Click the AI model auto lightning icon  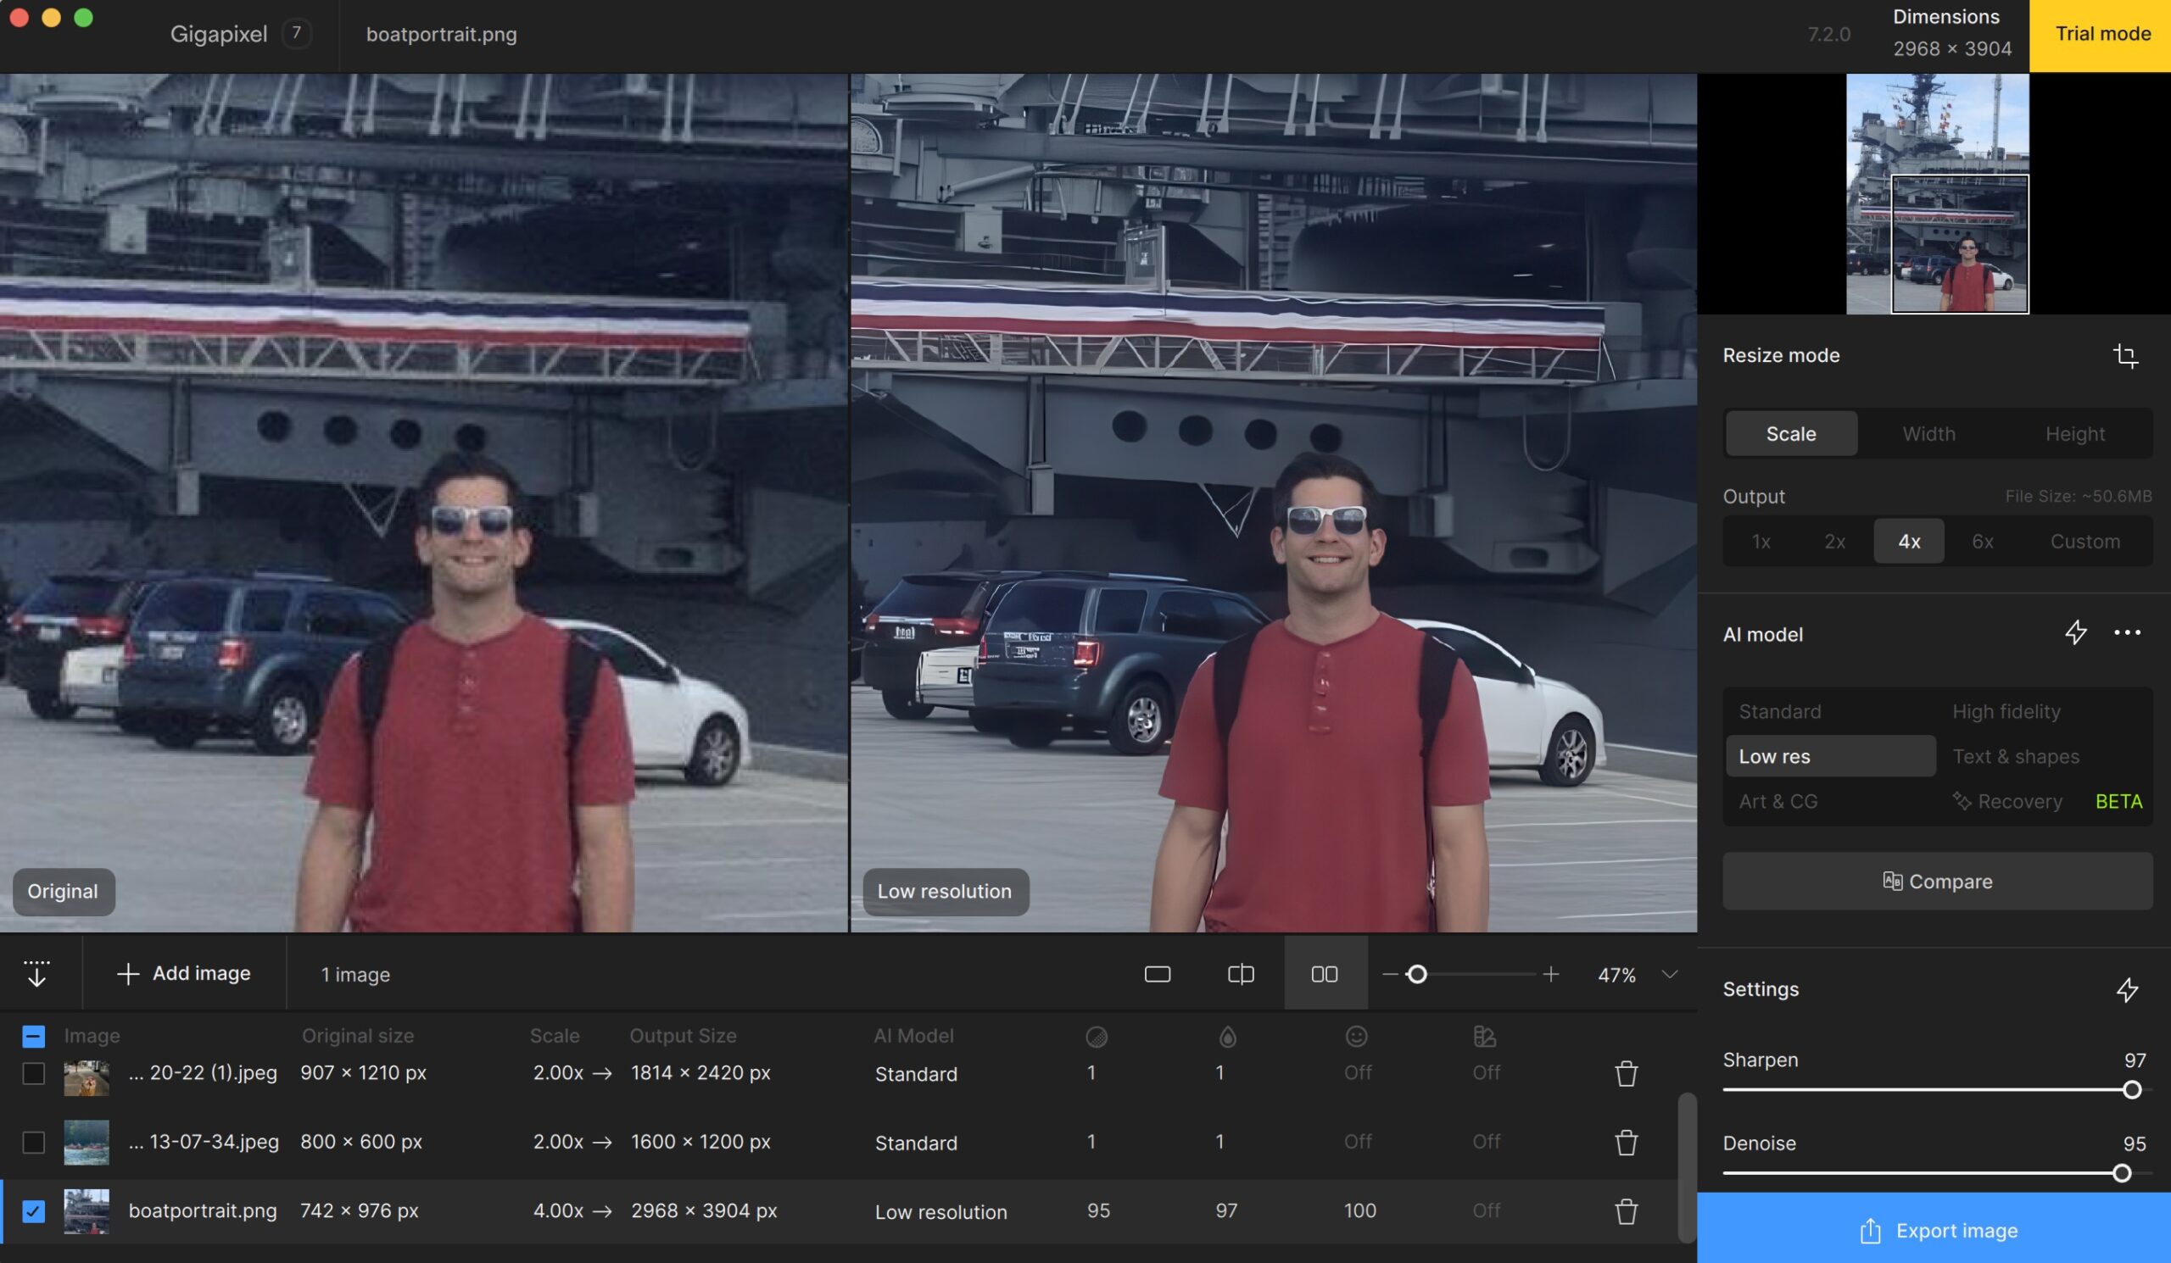[2075, 633]
